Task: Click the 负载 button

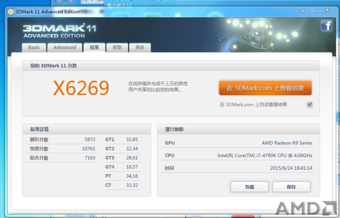Action: point(249,187)
